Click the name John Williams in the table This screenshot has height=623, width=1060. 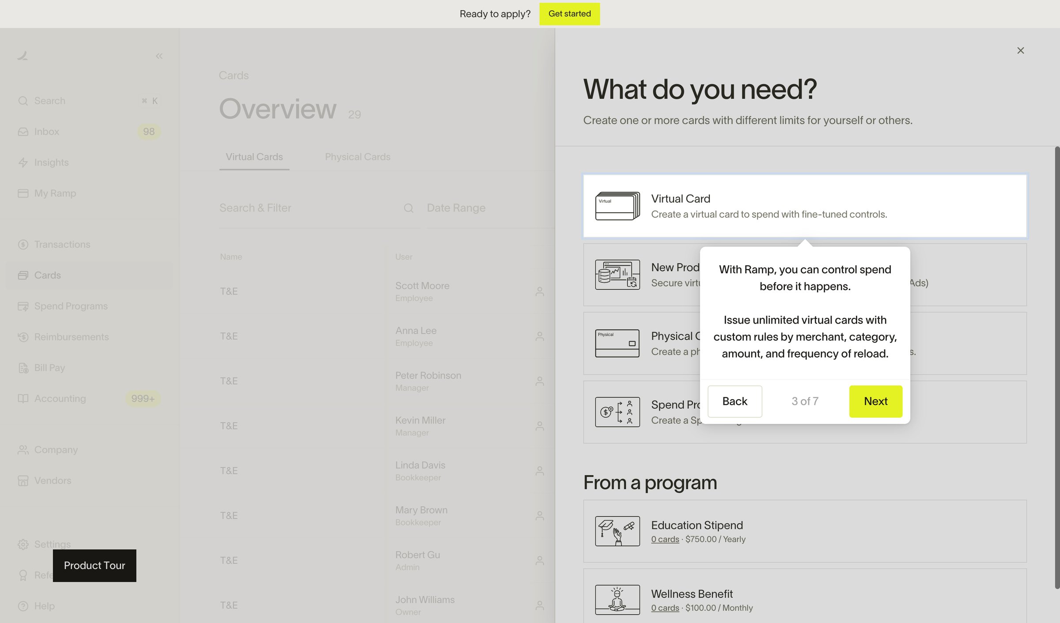pos(425,600)
